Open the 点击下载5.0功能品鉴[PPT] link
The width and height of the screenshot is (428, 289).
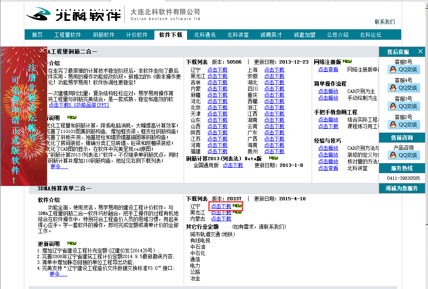pos(79,105)
